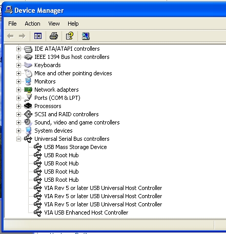Open the Help menu
Image resolution: width=226 pixels, height=234 pixels.
point(73,24)
